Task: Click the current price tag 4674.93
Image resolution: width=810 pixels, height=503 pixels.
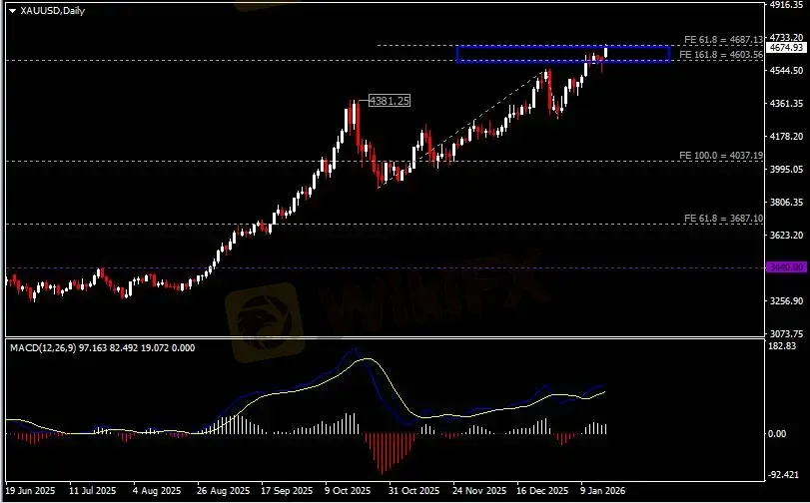Action: coord(786,48)
